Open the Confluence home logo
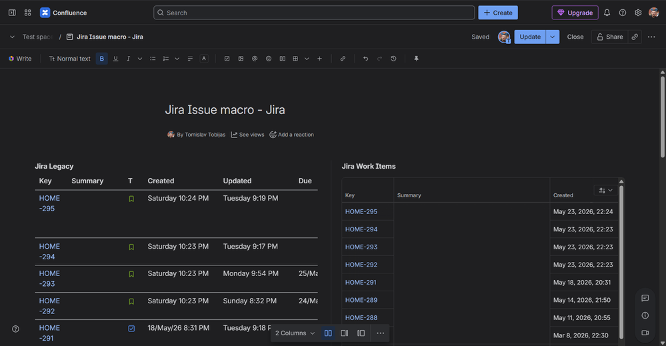 point(63,13)
